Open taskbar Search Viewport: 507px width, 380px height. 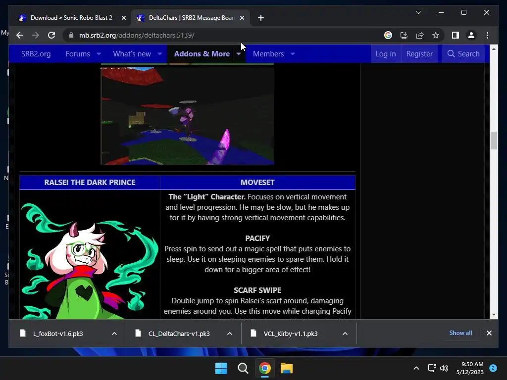pyautogui.click(x=243, y=368)
